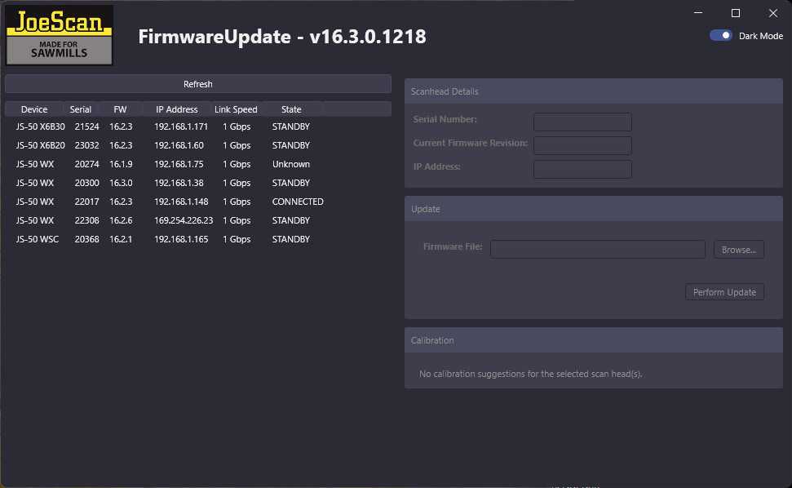Click the JoeScan logo
Screen dimensions: 792x488
click(59, 35)
